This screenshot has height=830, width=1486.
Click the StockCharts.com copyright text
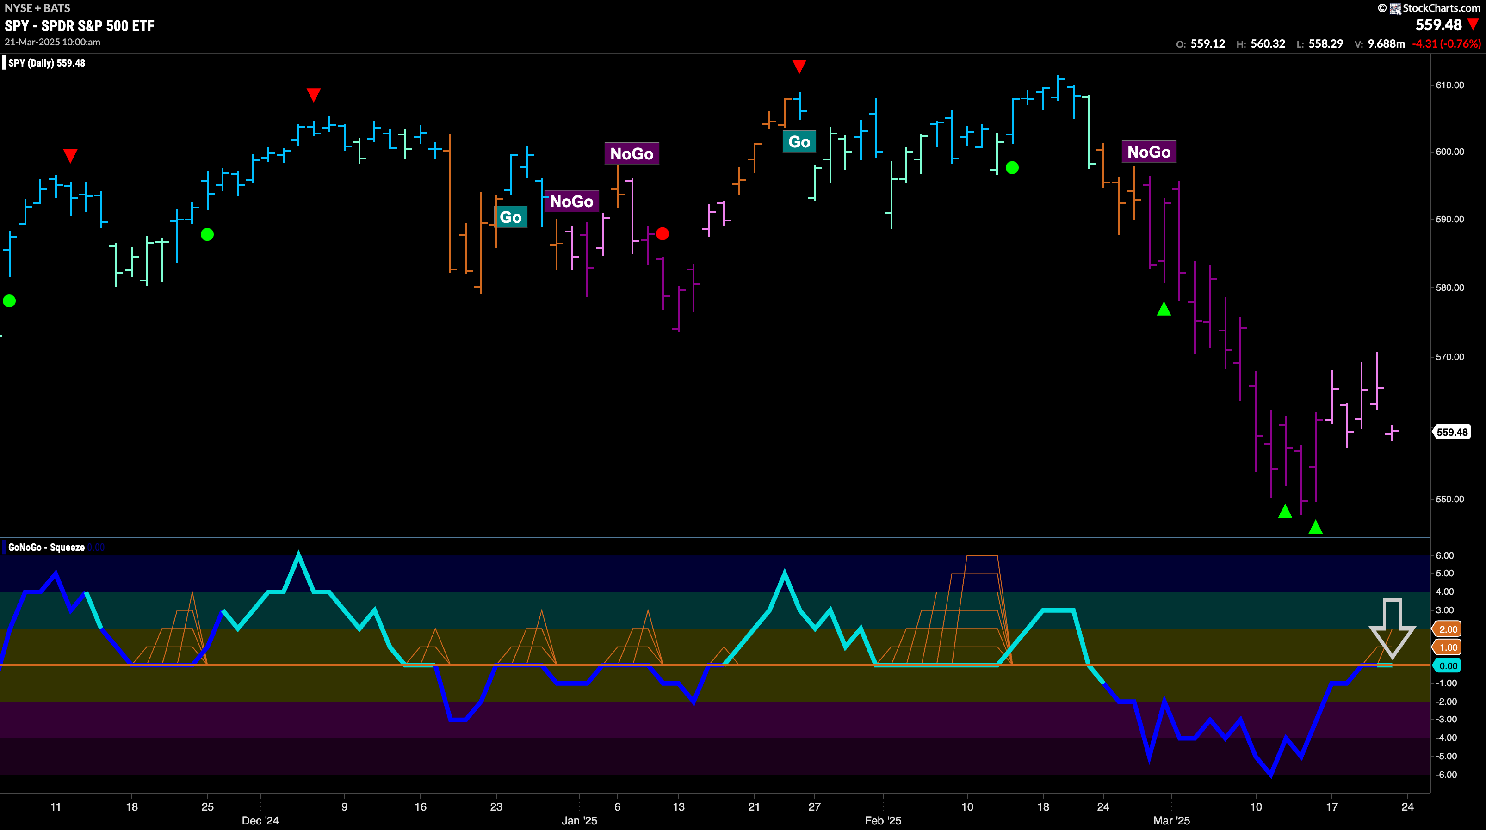1442,8
